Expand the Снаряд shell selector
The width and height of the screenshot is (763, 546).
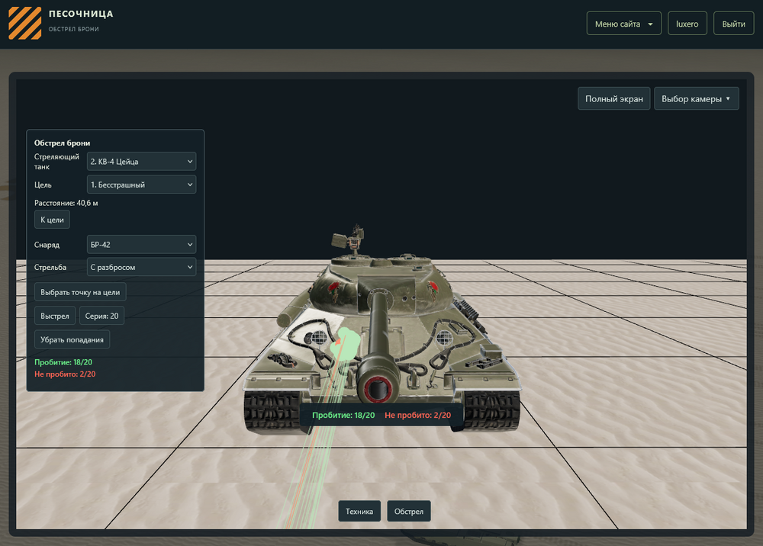click(141, 245)
